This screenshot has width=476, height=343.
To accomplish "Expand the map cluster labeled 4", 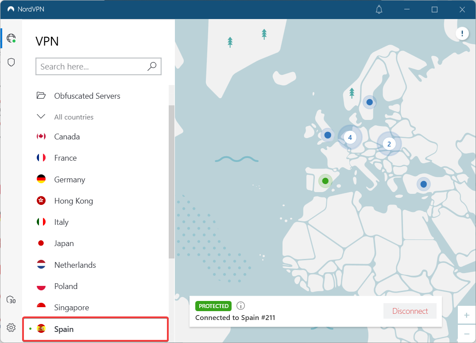I will (x=350, y=138).
